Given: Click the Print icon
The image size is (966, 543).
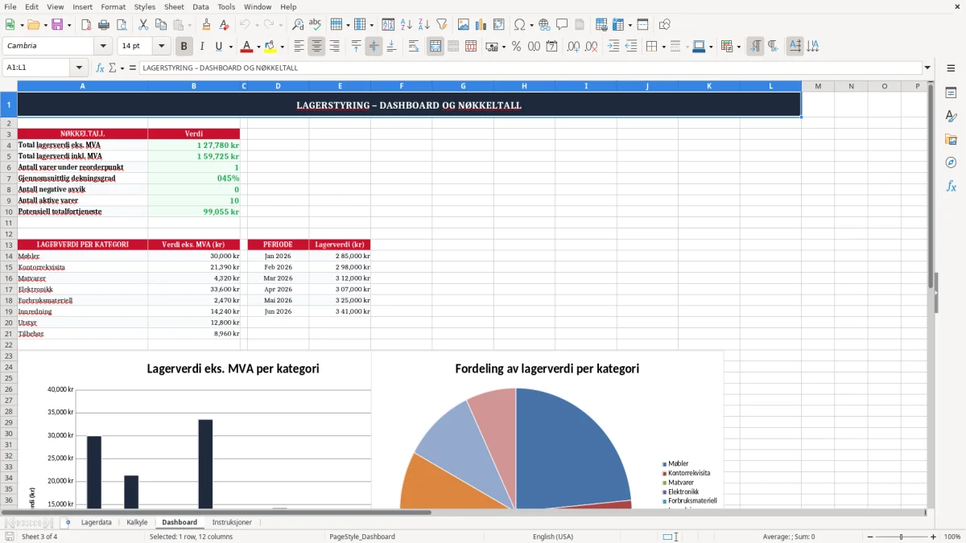Looking at the screenshot, I should point(103,25).
